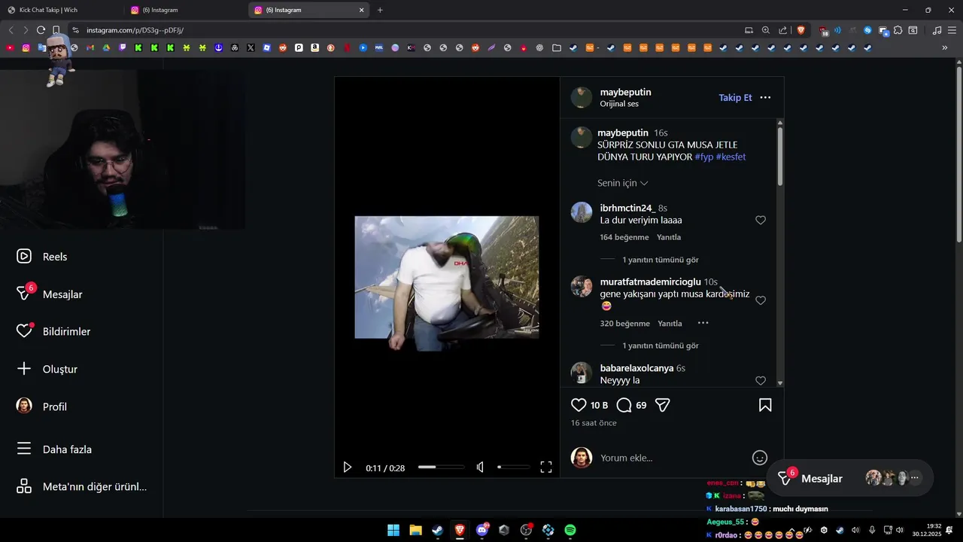Show replies under ibrhmctin24_'s comment
The height and width of the screenshot is (542, 963).
pos(660,260)
